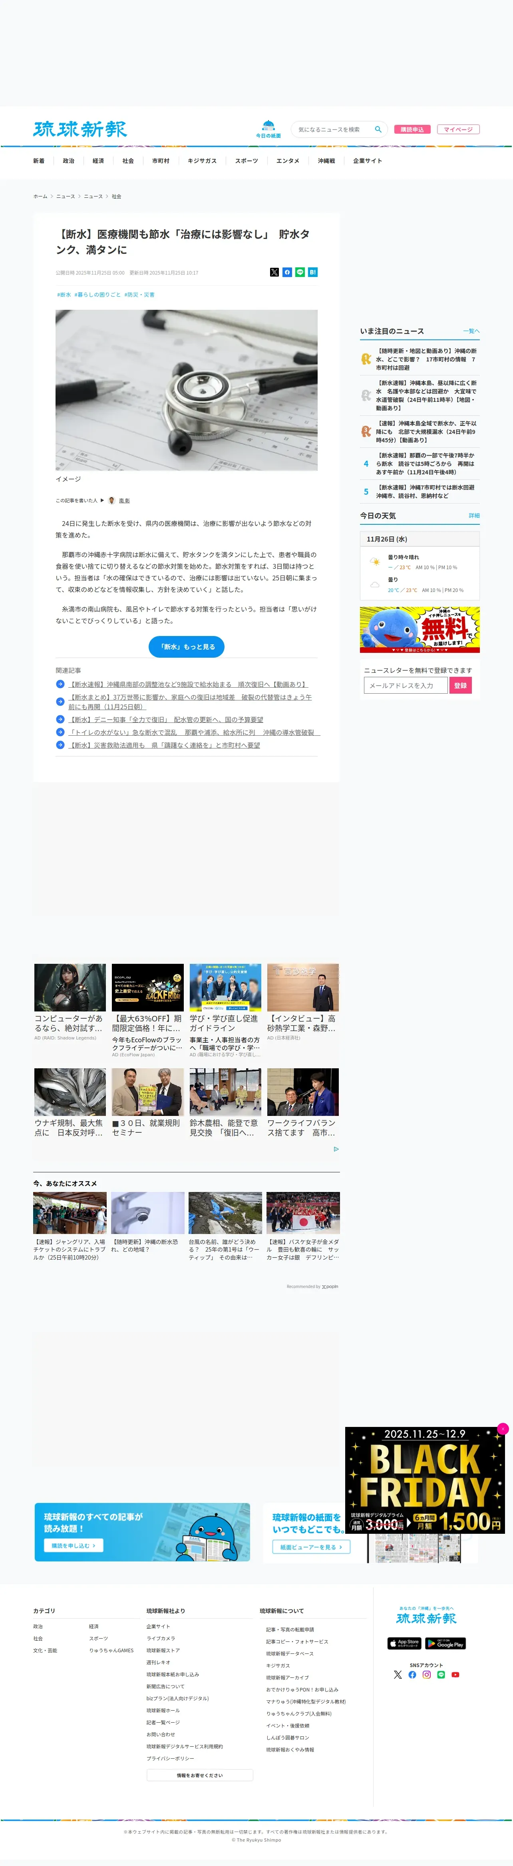Open the 市町村 navigation item
This screenshot has height=1866, width=513.
pyautogui.click(x=161, y=161)
